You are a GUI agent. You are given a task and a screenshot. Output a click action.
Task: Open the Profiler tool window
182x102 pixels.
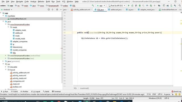[x=24, y=92]
